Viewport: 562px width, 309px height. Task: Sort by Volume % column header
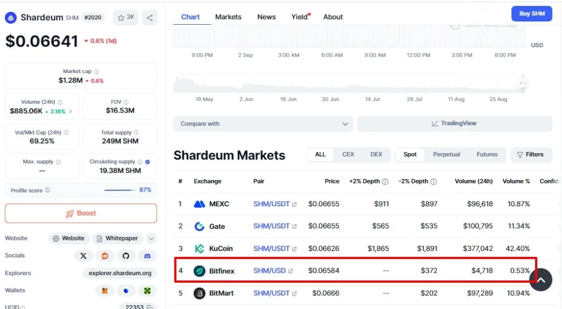(x=516, y=181)
